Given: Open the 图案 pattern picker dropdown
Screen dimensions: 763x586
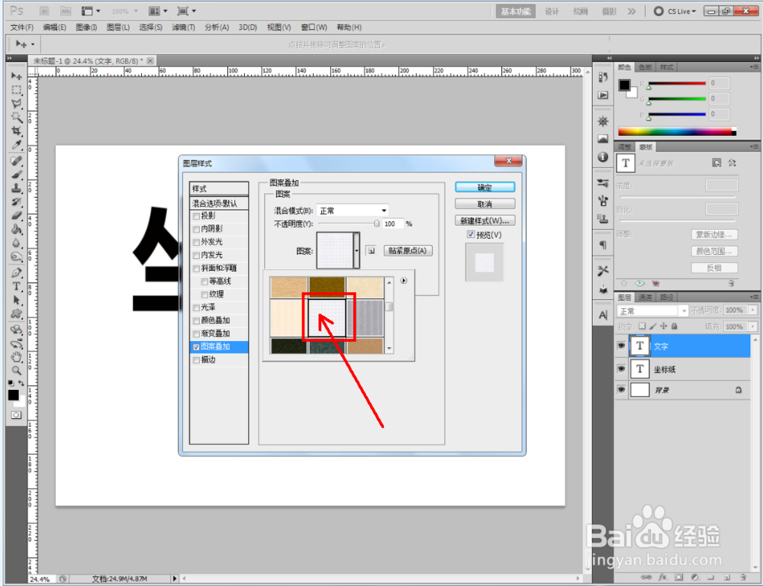Looking at the screenshot, I should click(356, 250).
